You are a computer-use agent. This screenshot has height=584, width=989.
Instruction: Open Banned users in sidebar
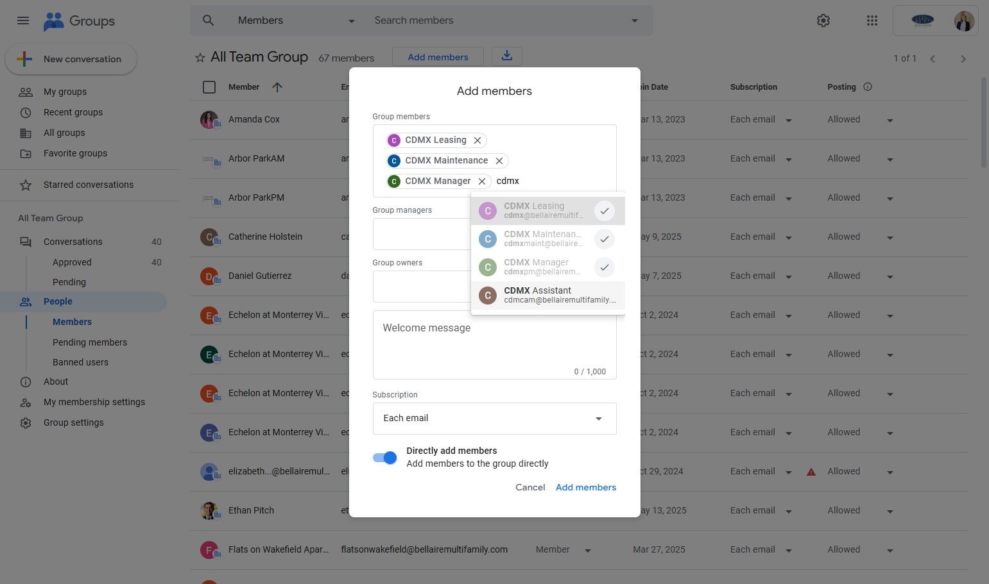[x=80, y=362]
